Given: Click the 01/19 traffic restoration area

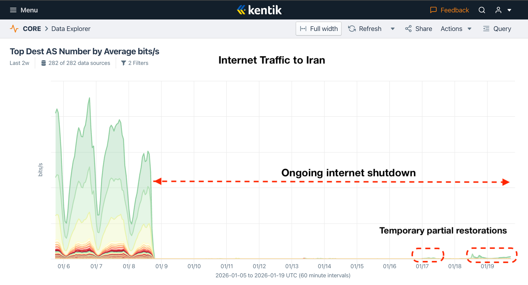Looking at the screenshot, I should tap(491, 256).
